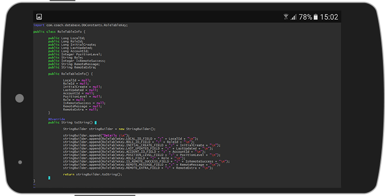Tap the 15:02 clock
This screenshot has height=196, width=385.
329,17
